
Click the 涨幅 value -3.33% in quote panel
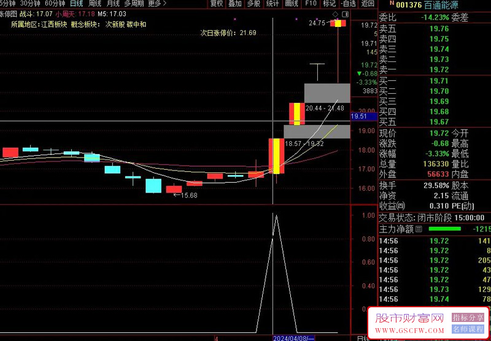click(437, 153)
